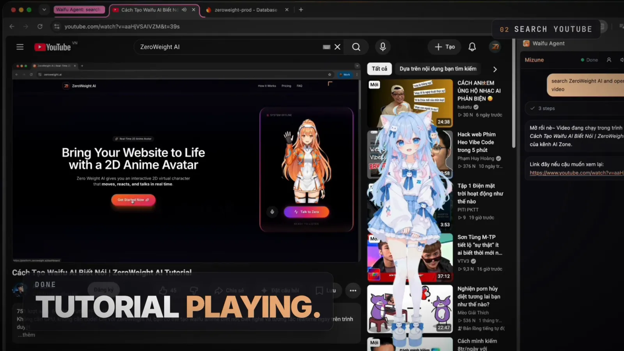
Task: Open the YouTube guide hamburger menu
Action: coord(20,47)
